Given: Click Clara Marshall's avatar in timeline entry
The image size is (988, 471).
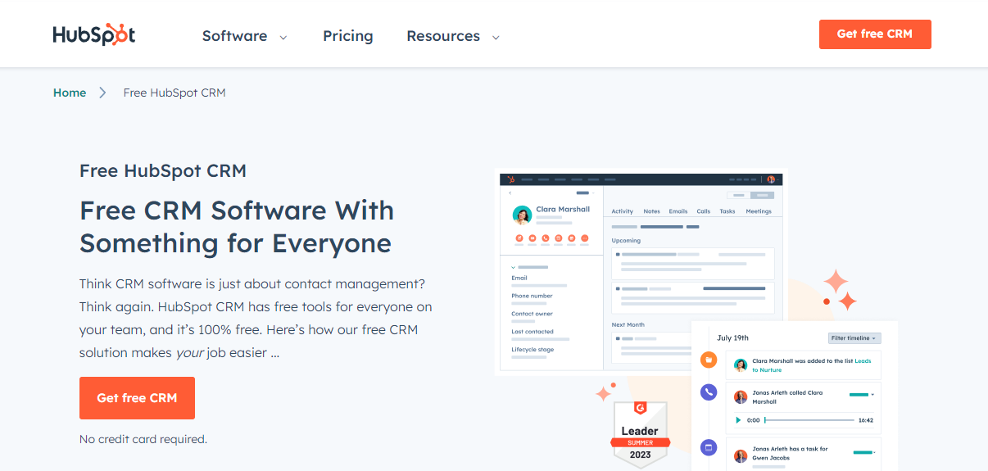Looking at the screenshot, I should pos(741,365).
